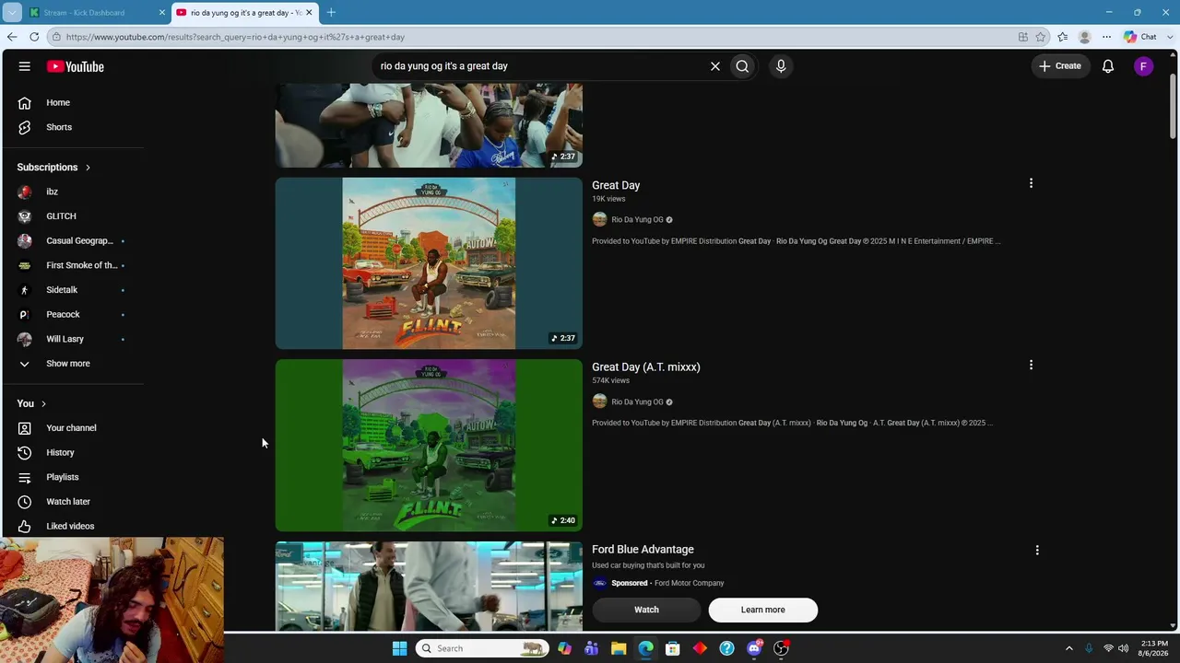Open OBS Studio from the taskbar
Screen dimensions: 1180x663
[x=781, y=648]
